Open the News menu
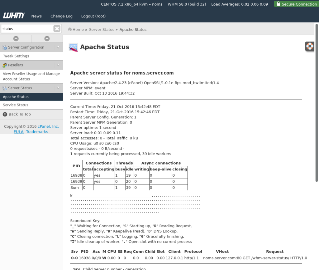 tap(36, 16)
